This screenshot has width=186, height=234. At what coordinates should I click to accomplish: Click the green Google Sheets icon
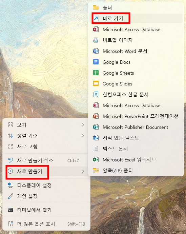[x=96, y=73]
